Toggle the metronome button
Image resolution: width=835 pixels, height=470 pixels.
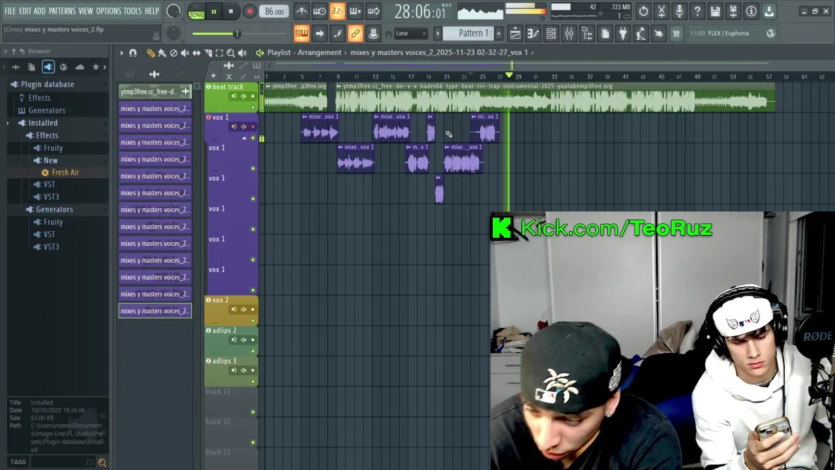pos(301,11)
